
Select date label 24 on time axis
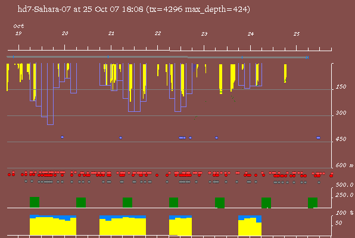click(251, 34)
